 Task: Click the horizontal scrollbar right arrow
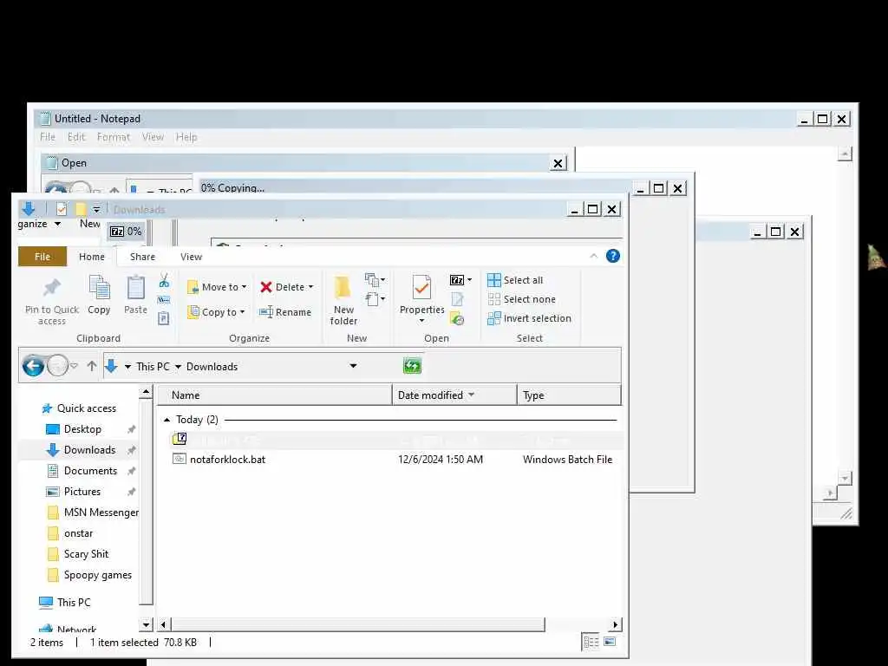click(x=615, y=624)
